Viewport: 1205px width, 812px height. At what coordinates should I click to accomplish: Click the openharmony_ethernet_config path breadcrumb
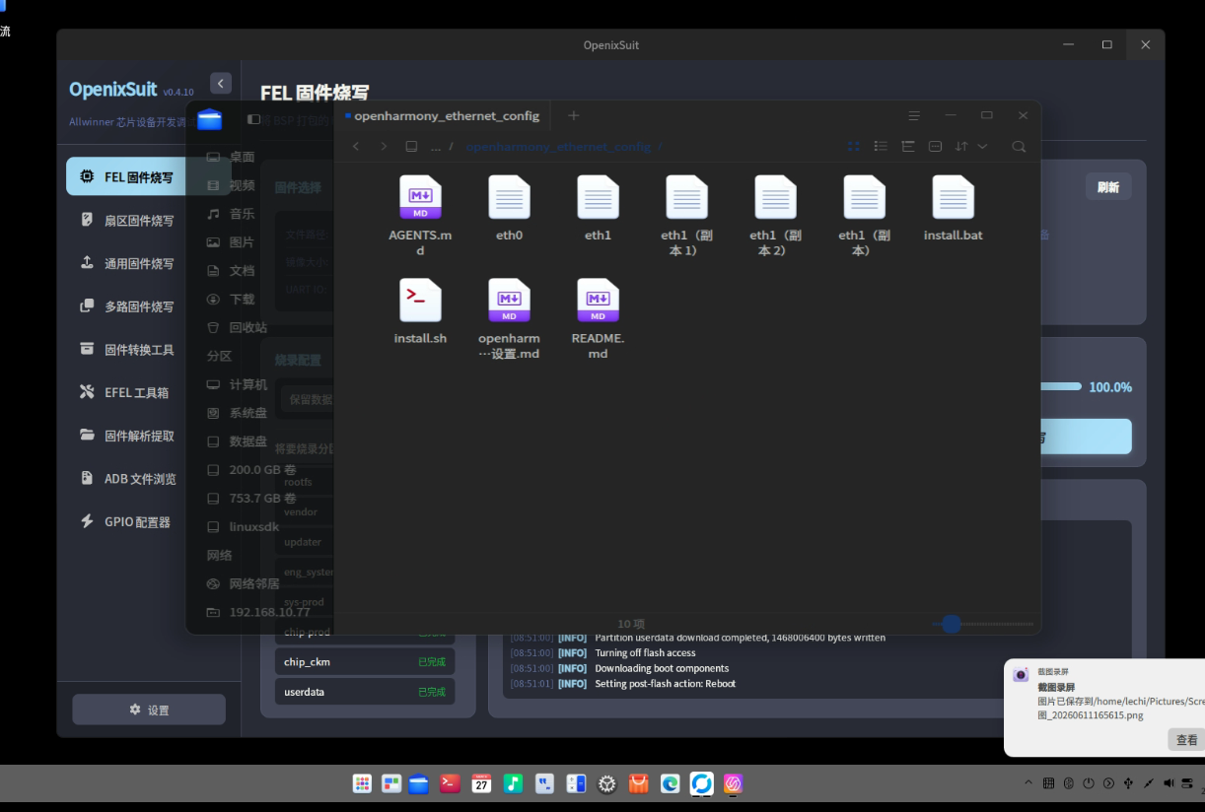pos(558,146)
